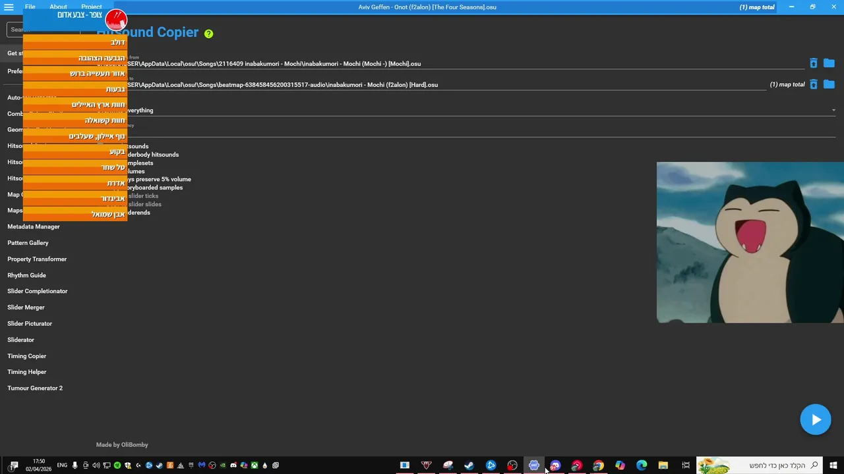Open the hamburger navigation menu
The width and height of the screenshot is (844, 474).
point(9,7)
